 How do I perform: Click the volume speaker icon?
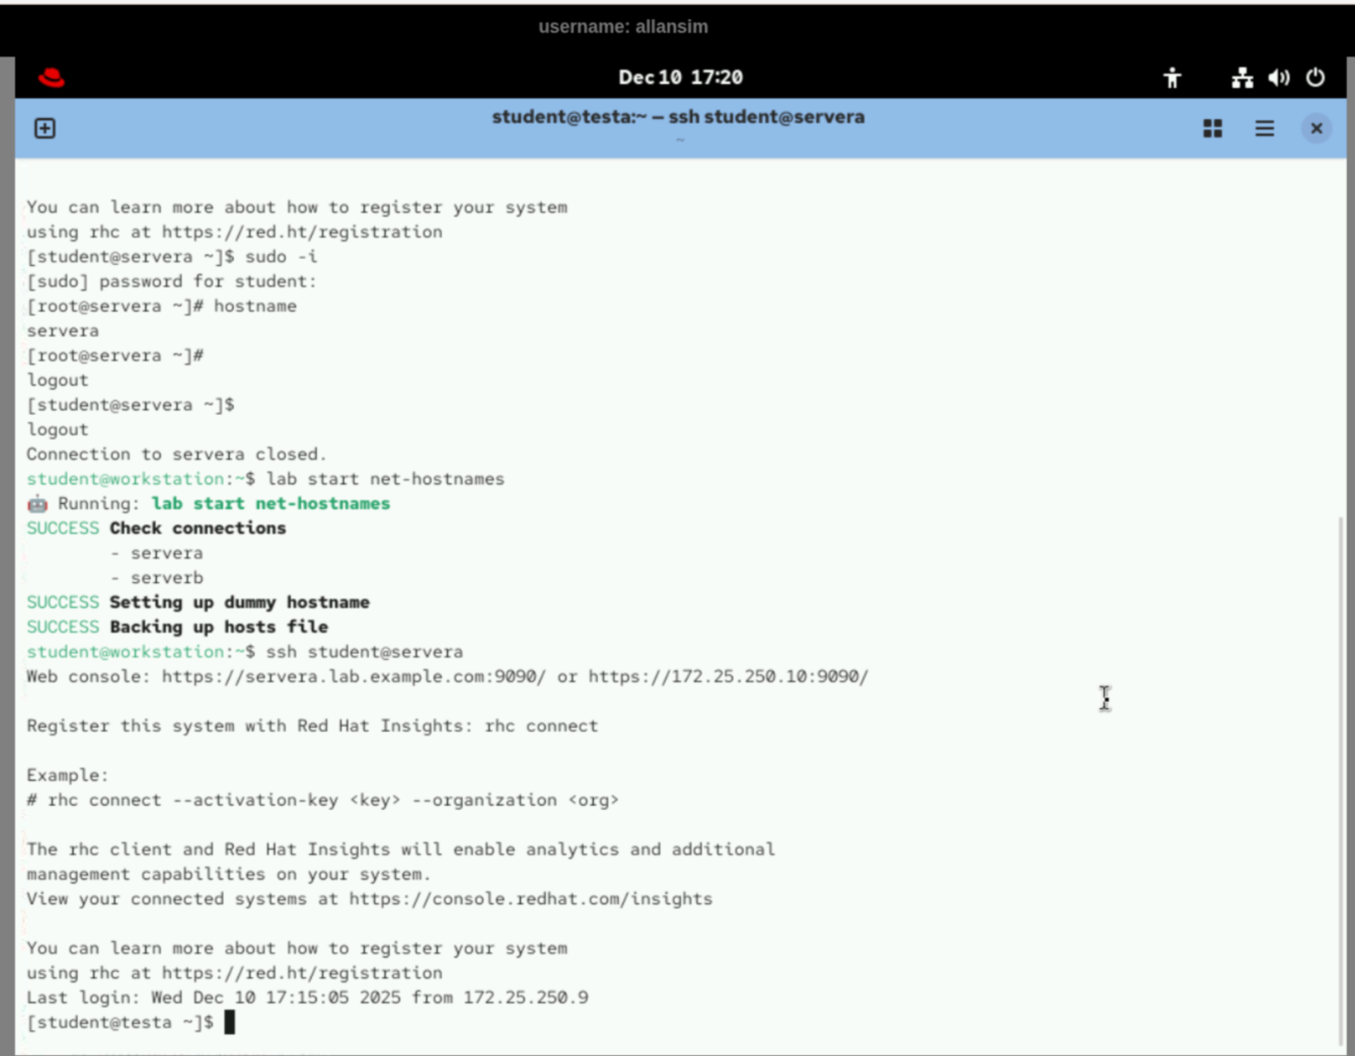[1279, 78]
